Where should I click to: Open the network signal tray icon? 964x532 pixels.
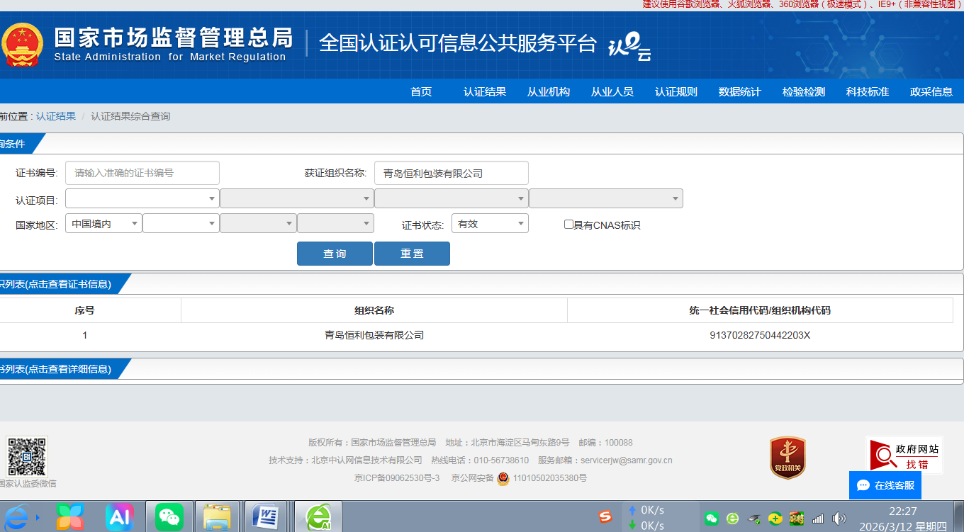pos(818,519)
